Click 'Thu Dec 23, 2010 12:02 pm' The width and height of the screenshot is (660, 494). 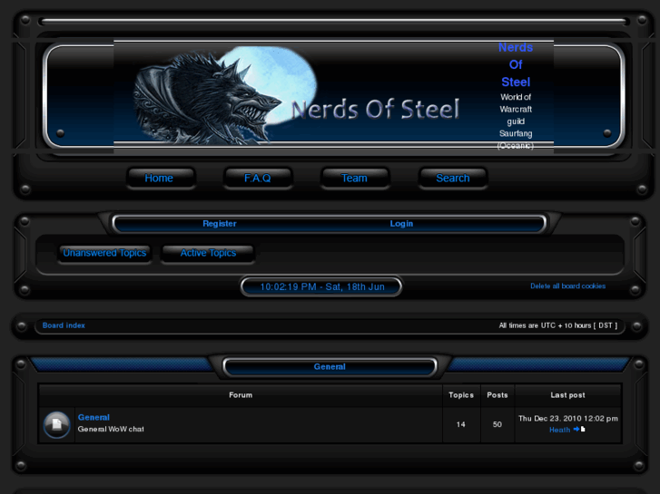click(568, 419)
